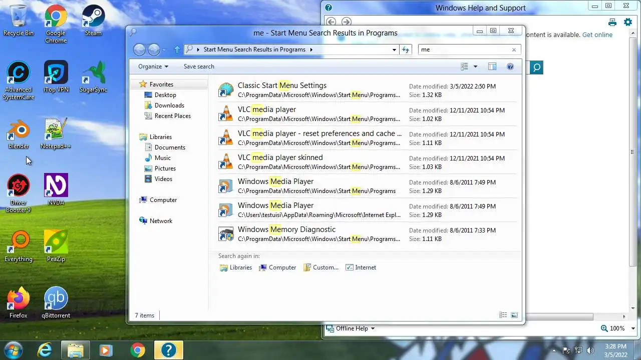Open Firefox desktop icon
641x360 pixels.
coord(19,303)
